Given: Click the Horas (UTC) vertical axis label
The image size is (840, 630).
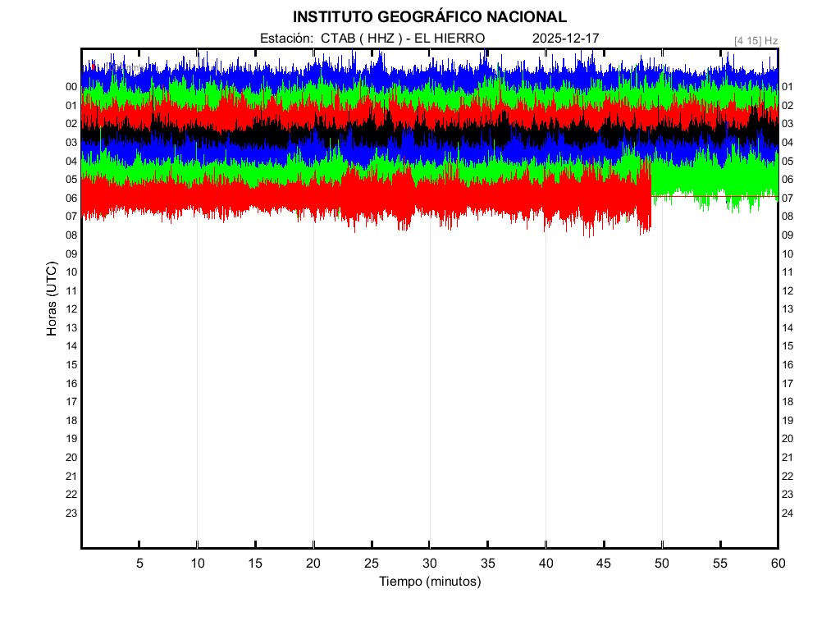Looking at the screenshot, I should [x=52, y=299].
